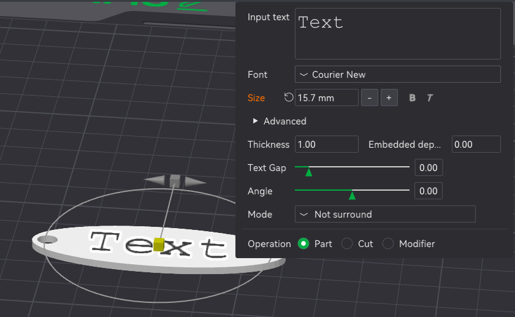Click the orange Size label
The image size is (515, 317).
256,98
